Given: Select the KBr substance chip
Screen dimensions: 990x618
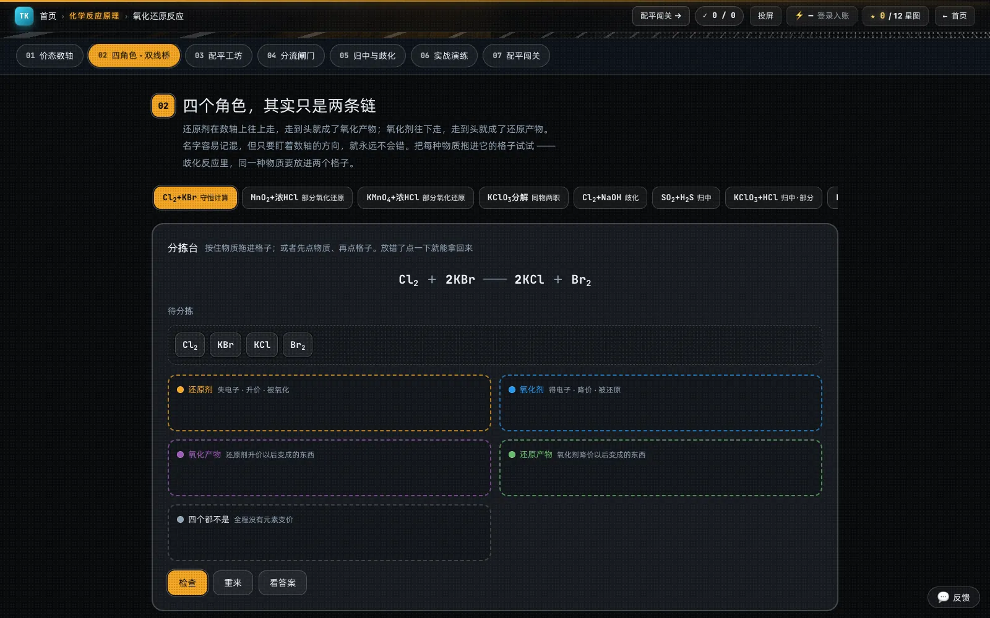Looking at the screenshot, I should (x=225, y=345).
